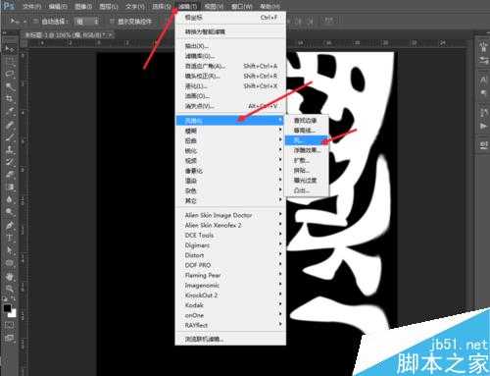
Task: Select the Rectangular Marquee tool
Action: point(10,61)
